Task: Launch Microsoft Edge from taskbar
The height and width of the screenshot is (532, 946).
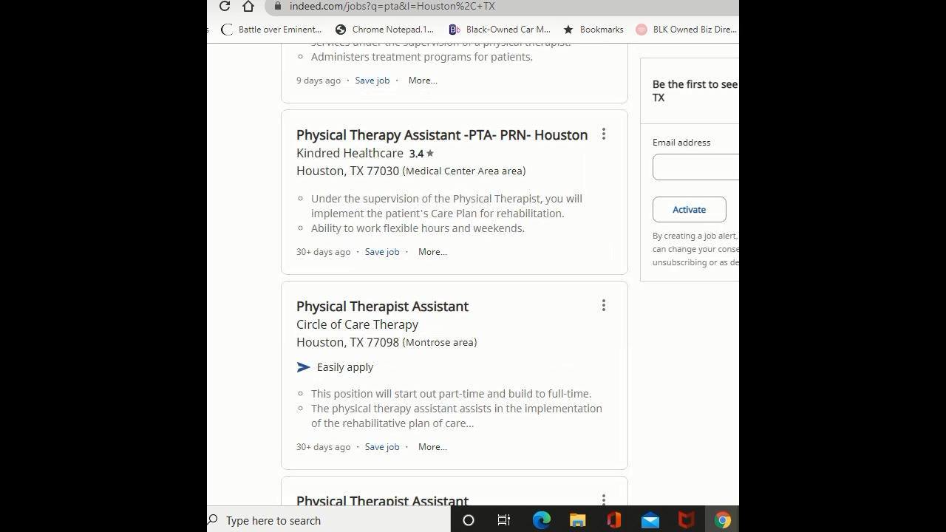Action: pyautogui.click(x=541, y=520)
